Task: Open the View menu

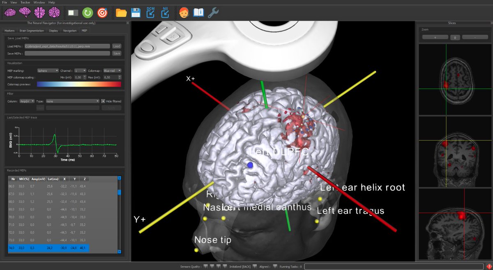Action: click(x=14, y=2)
